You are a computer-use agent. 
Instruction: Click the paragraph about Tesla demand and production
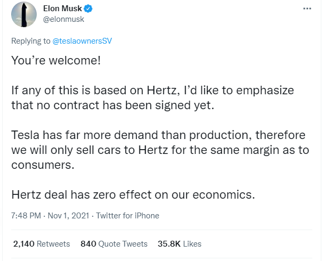[x=160, y=150]
